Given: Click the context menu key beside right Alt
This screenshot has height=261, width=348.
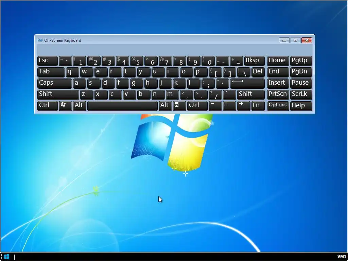Looking at the screenshot, I should click(x=179, y=106).
